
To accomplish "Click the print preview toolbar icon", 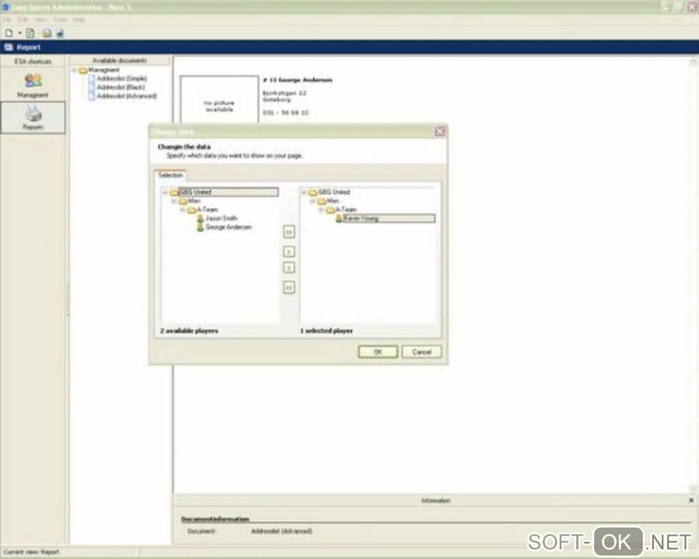I will coord(47,33).
